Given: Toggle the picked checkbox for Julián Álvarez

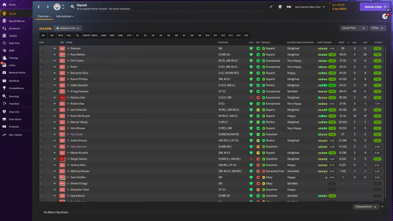Looking at the screenshot, I should click(41, 141).
